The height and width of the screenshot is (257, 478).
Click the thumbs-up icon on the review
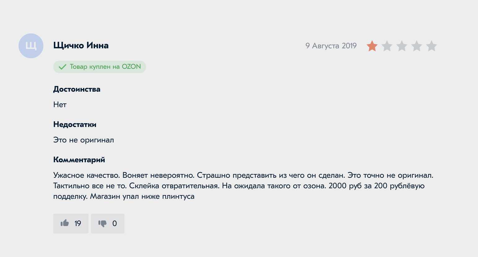(65, 223)
